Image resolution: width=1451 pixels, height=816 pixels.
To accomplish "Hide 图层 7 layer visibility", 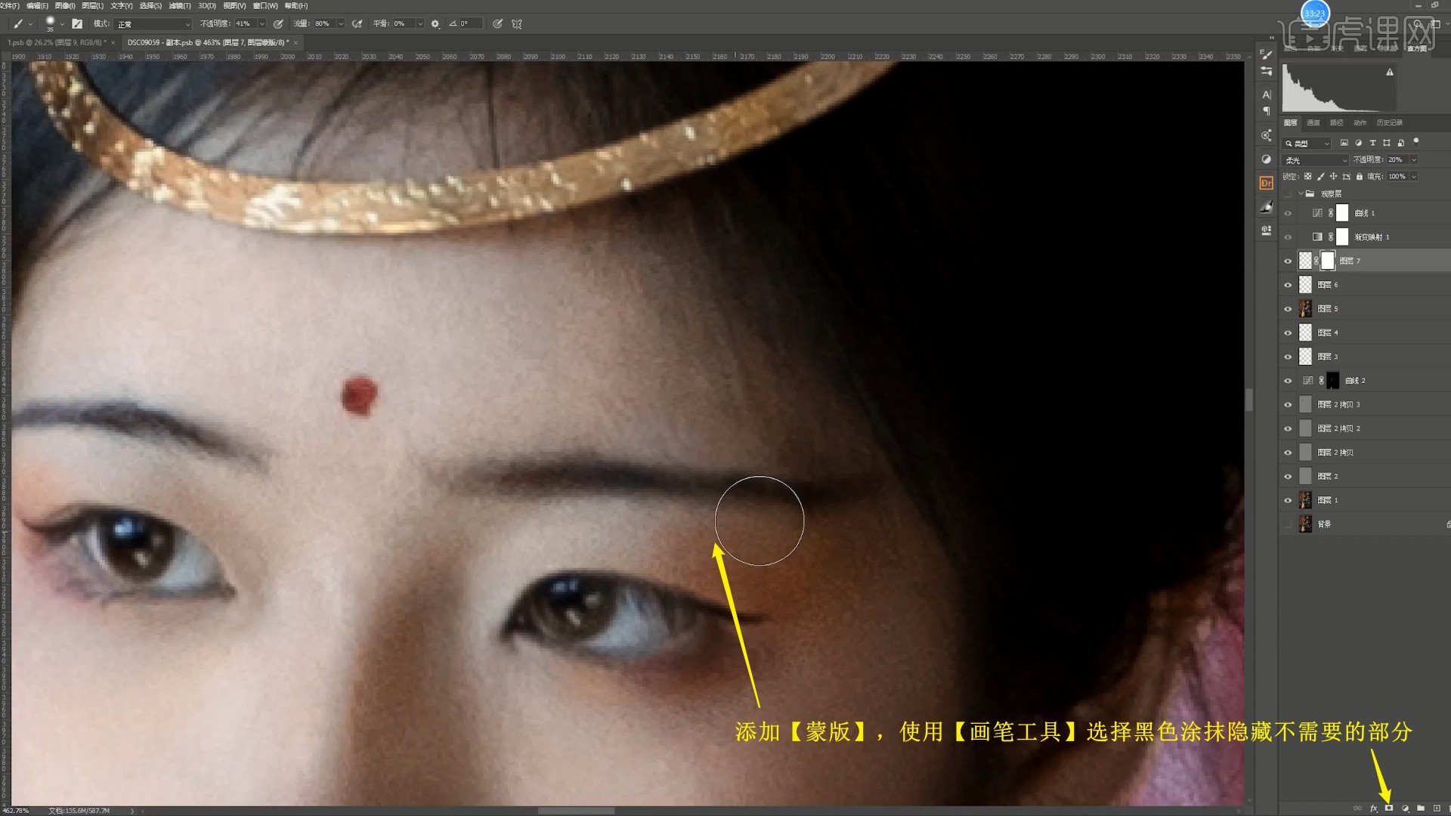I will point(1289,261).
